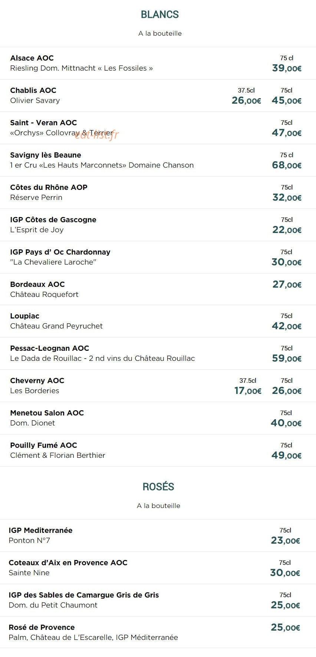Click the eat-list.fr watermark

point(97,135)
